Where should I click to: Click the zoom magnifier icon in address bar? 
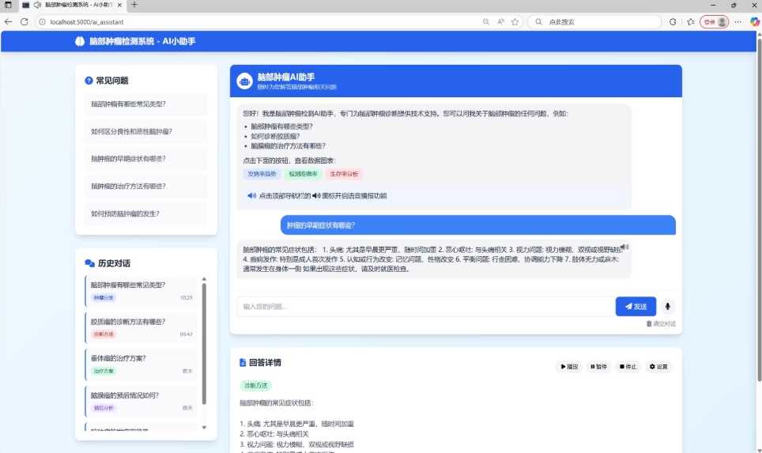tap(486, 22)
